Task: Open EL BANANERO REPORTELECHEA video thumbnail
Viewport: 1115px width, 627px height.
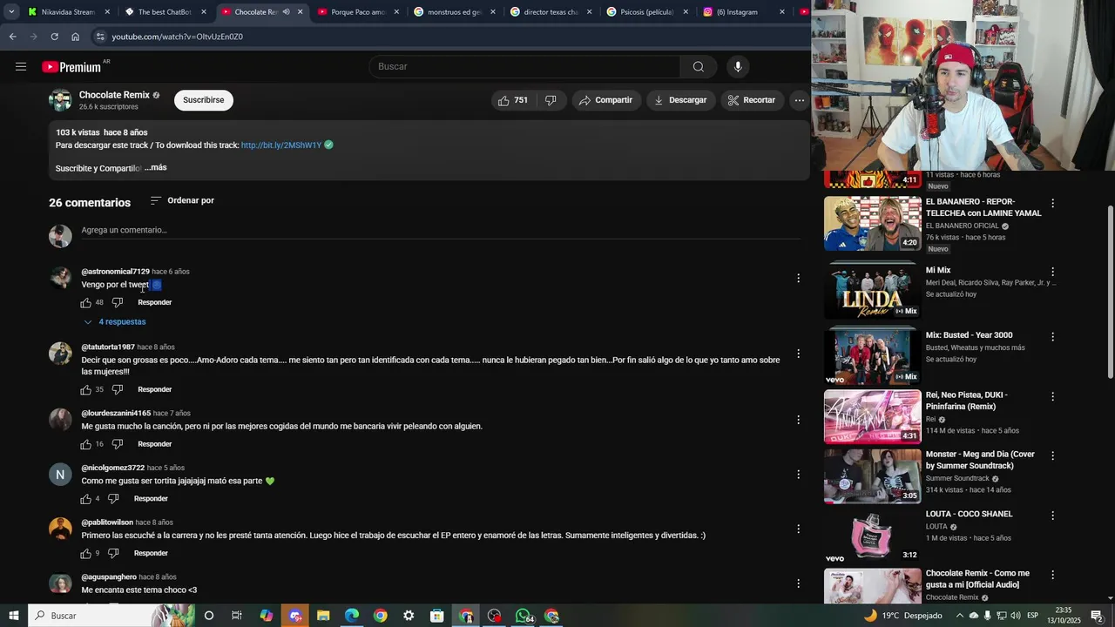Action: coord(873,224)
